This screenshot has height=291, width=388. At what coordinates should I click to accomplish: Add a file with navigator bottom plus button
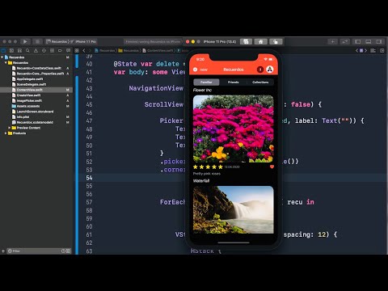point(3,251)
